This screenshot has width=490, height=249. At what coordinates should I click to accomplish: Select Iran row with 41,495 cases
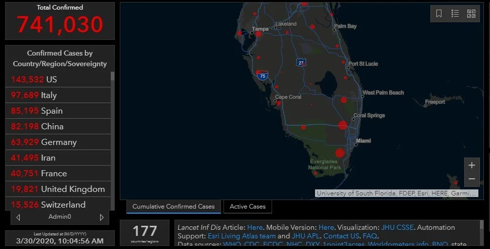click(58, 158)
